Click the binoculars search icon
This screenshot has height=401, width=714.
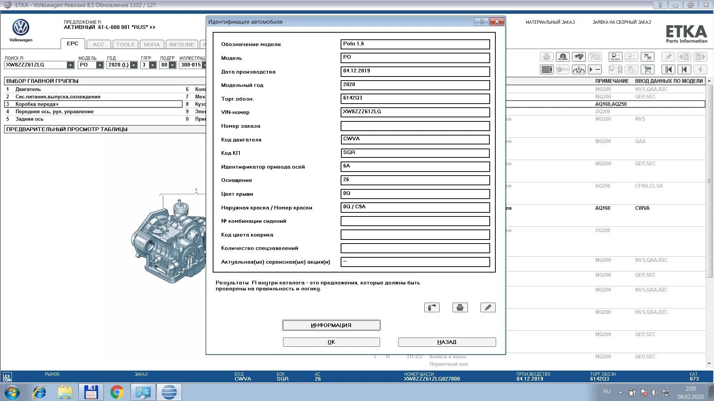579,57
